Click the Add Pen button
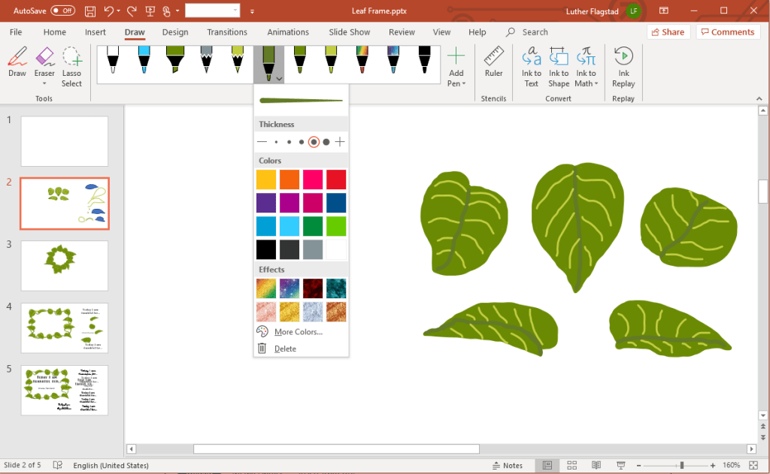Screen dimensions: 770x474 [456, 66]
